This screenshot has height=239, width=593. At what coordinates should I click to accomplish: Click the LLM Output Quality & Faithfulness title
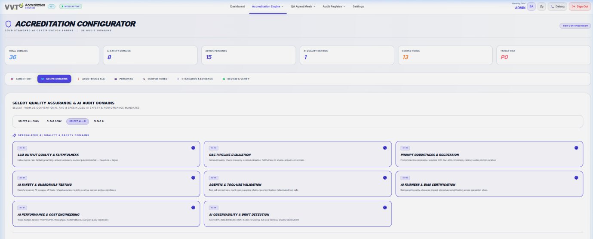tap(48, 155)
